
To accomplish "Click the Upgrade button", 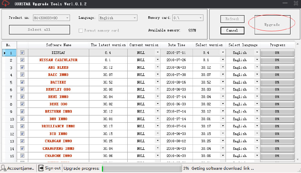I will [x=272, y=25].
